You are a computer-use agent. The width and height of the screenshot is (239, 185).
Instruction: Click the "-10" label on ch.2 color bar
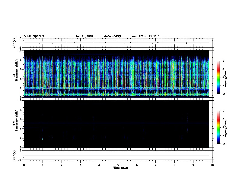click(223, 144)
